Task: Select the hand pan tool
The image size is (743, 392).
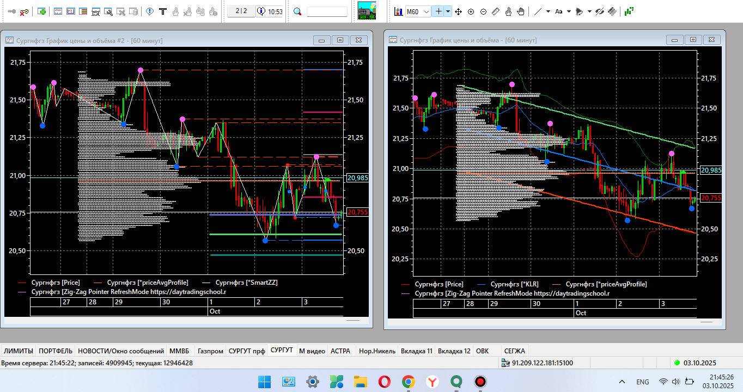Action: tap(521, 11)
